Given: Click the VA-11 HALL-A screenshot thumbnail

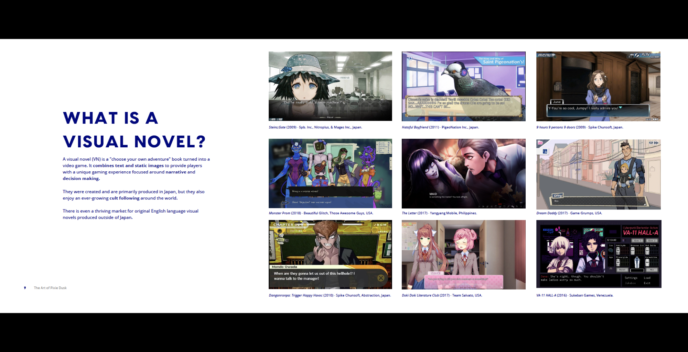Looking at the screenshot, I should pos(599,254).
